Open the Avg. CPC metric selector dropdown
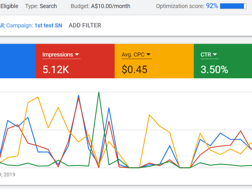 (148, 54)
